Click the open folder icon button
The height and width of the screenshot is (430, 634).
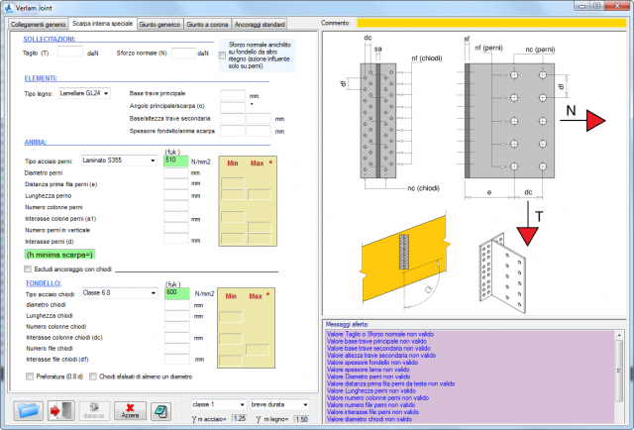tap(28, 411)
